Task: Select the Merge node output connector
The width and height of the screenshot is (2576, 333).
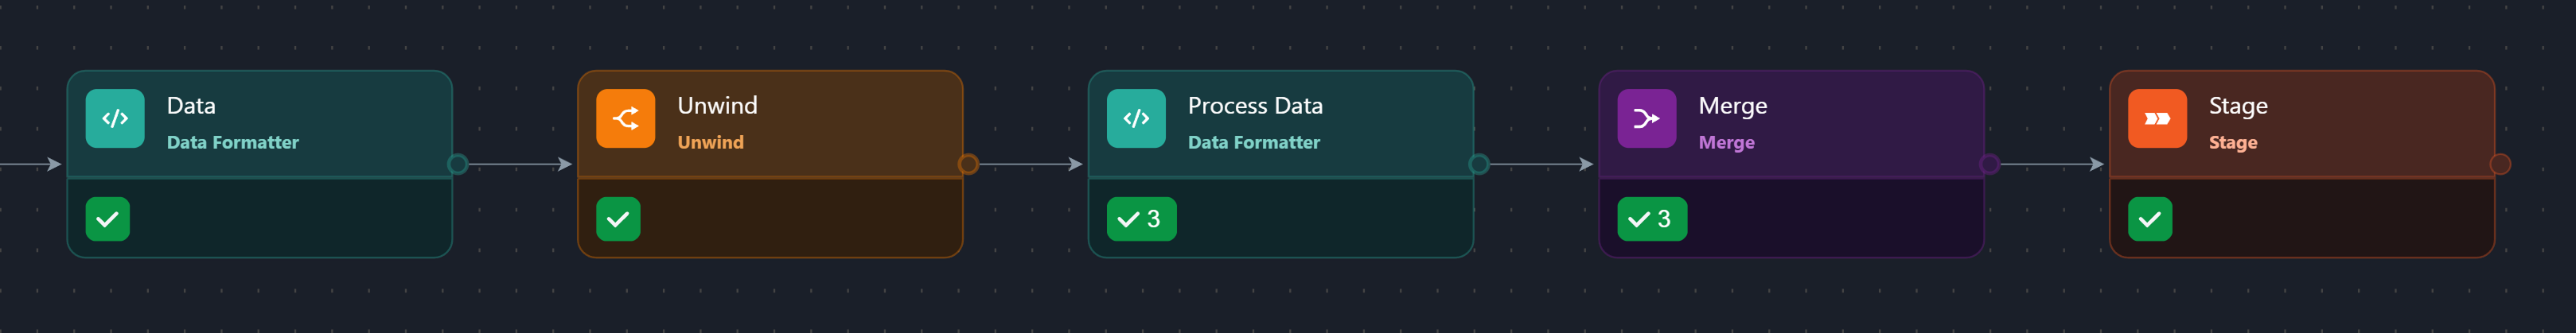Action: tap(1989, 164)
